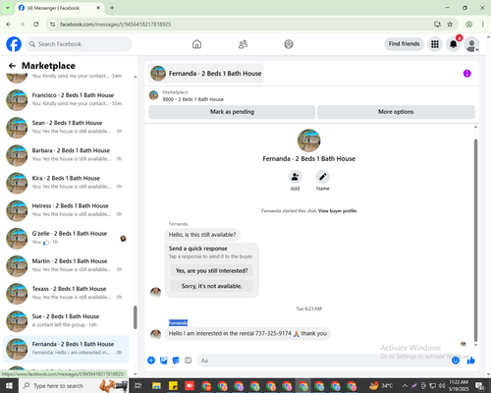
Task: Go back using the Marketplace back arrow
Action: pyautogui.click(x=12, y=66)
